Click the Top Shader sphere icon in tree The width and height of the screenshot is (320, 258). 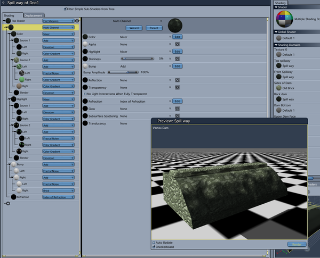tap(8, 21)
